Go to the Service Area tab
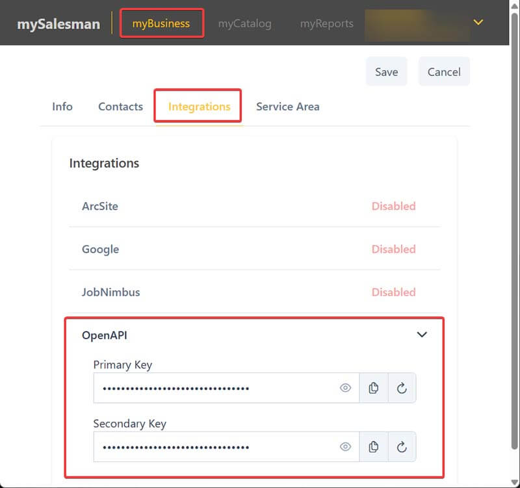The image size is (520, 488). coord(287,107)
